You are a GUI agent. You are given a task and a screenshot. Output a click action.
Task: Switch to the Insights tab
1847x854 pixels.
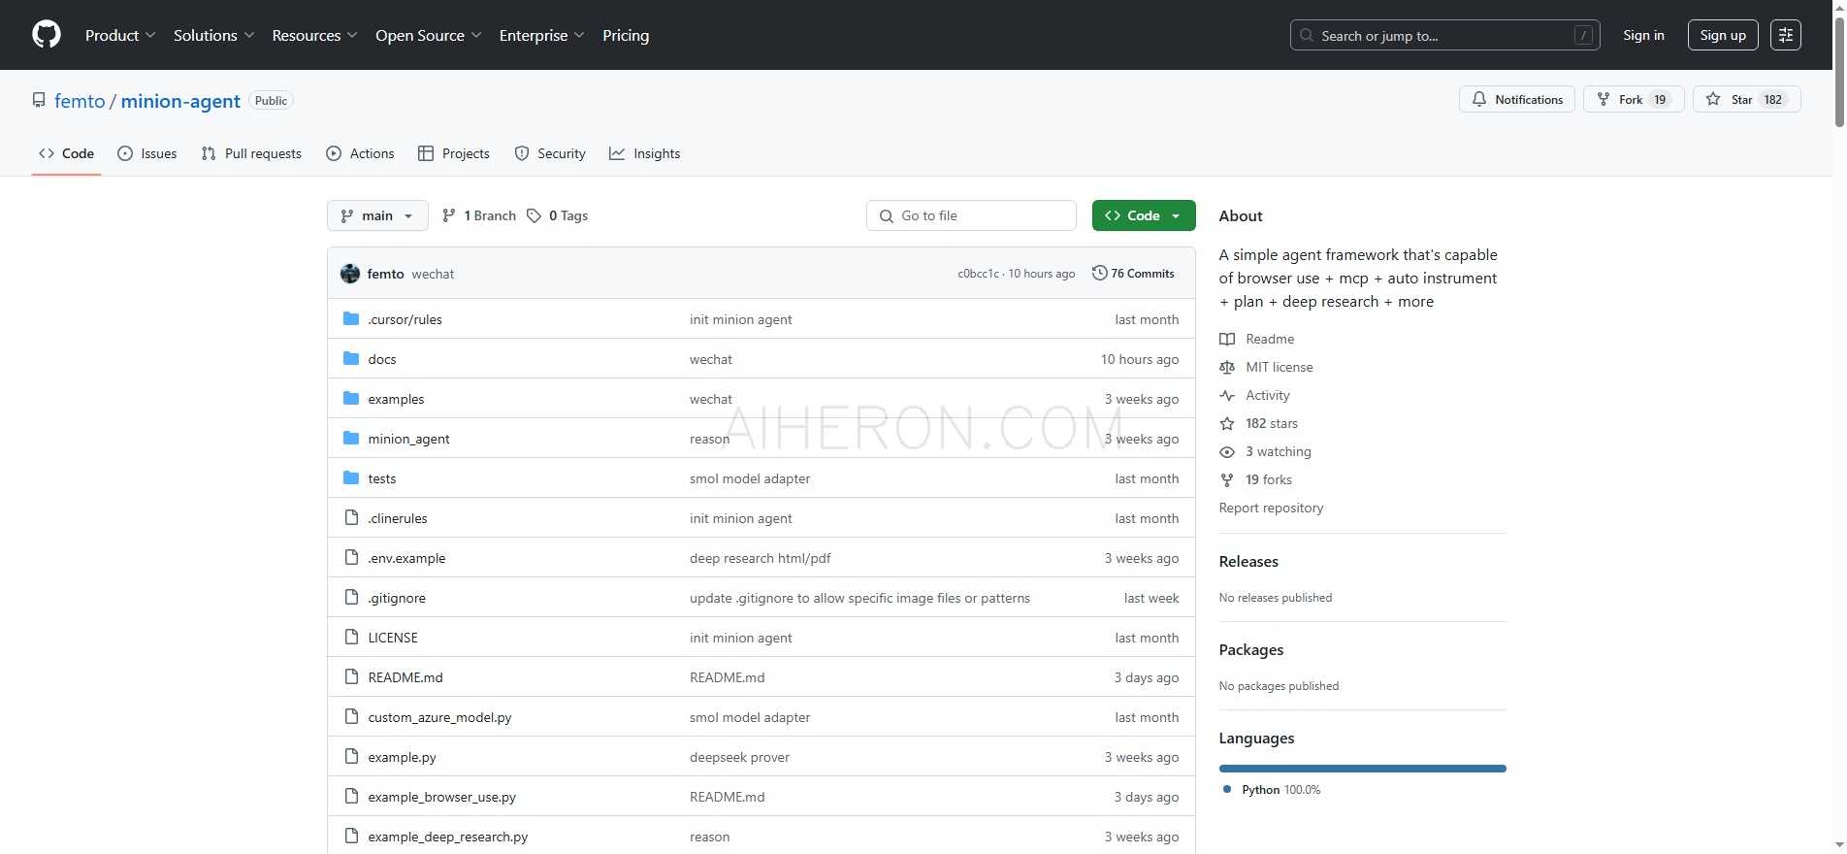click(645, 153)
